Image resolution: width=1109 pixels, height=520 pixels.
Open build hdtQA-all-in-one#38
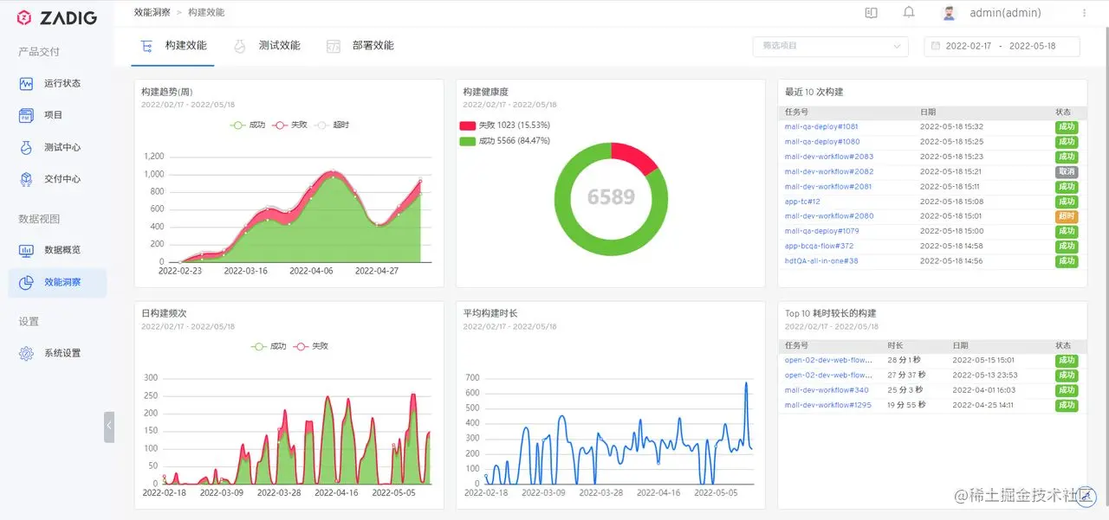[821, 260]
